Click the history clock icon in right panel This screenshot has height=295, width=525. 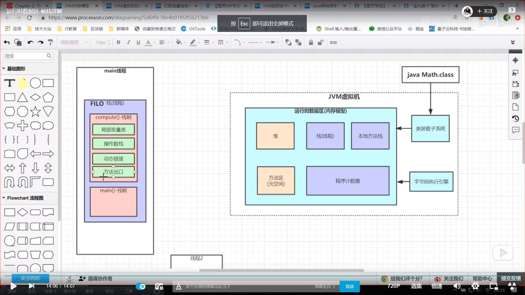click(x=515, y=119)
